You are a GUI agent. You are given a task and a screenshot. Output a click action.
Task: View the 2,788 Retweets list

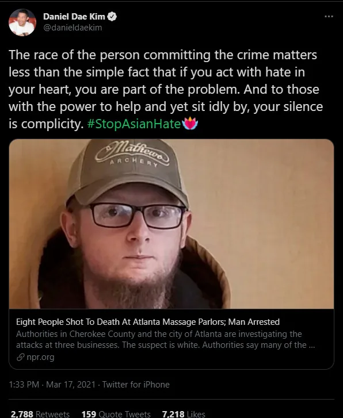[40, 414]
